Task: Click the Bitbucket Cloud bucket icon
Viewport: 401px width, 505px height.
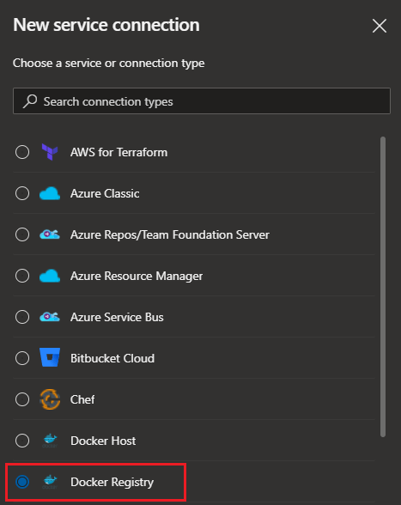Action: tap(50, 357)
